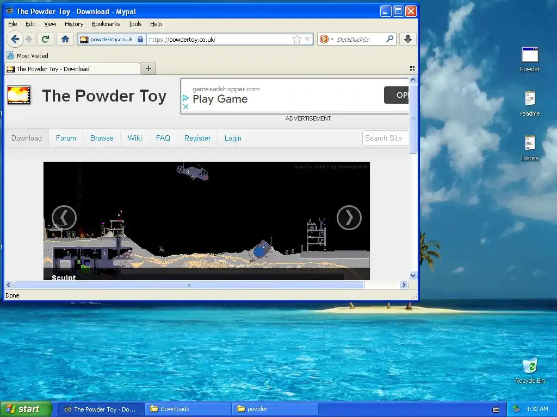Open the Windows Start menu
Viewport: 557px width, 417px height.
(26, 409)
